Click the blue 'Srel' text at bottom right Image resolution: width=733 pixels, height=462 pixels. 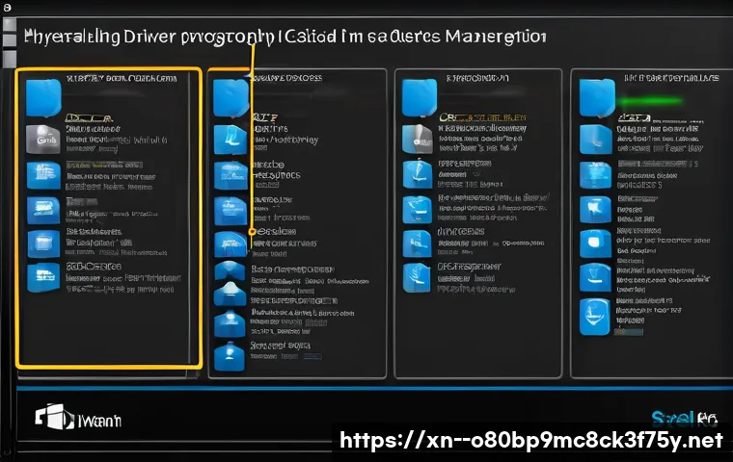(x=672, y=418)
